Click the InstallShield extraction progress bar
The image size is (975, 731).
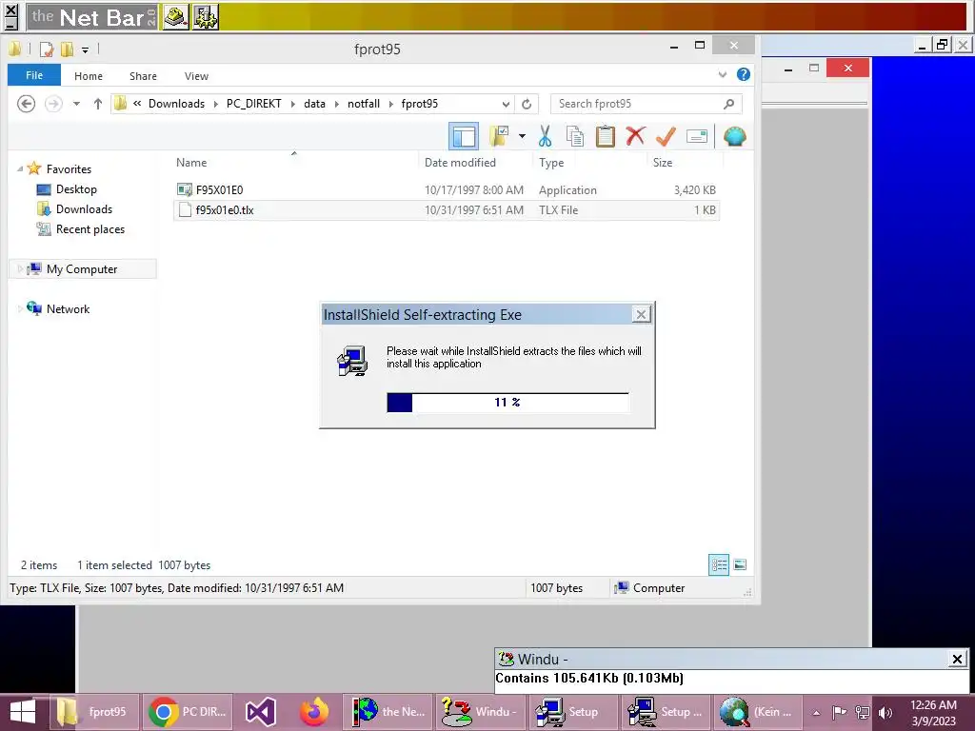(x=507, y=403)
